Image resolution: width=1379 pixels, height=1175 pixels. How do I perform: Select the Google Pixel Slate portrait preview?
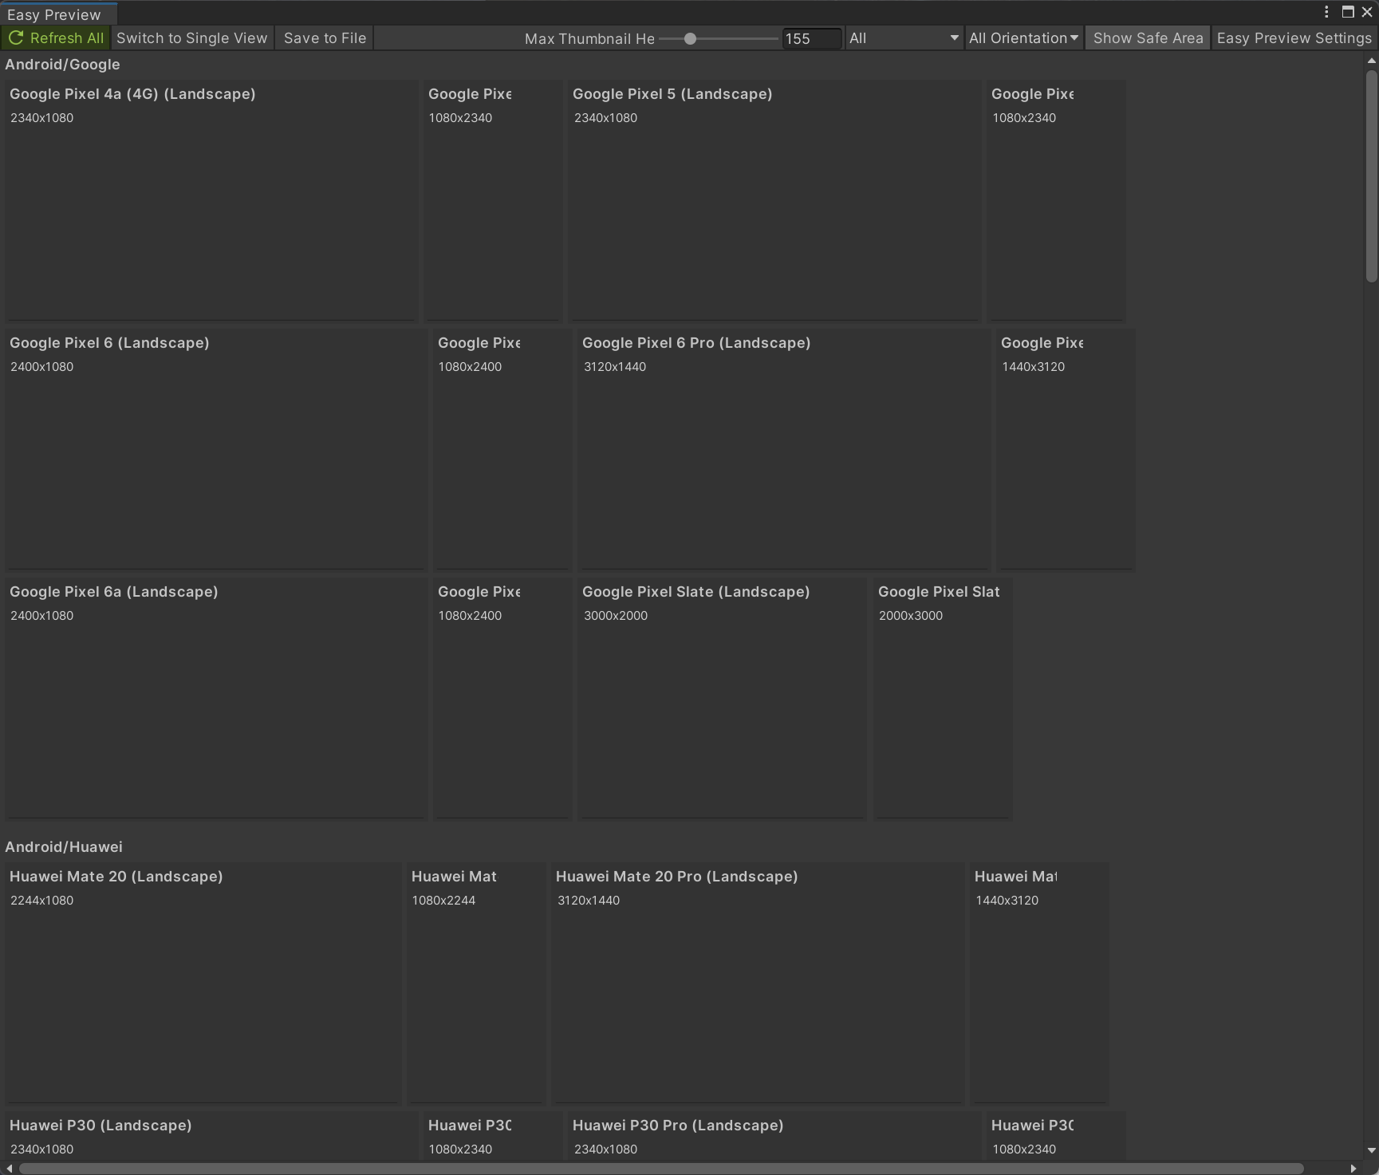(x=942, y=698)
